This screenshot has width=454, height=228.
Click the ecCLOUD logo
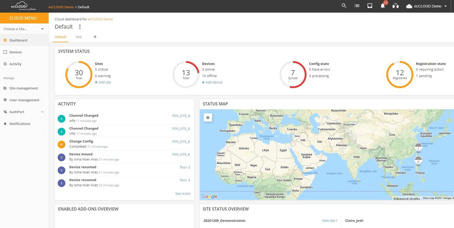point(23,6)
